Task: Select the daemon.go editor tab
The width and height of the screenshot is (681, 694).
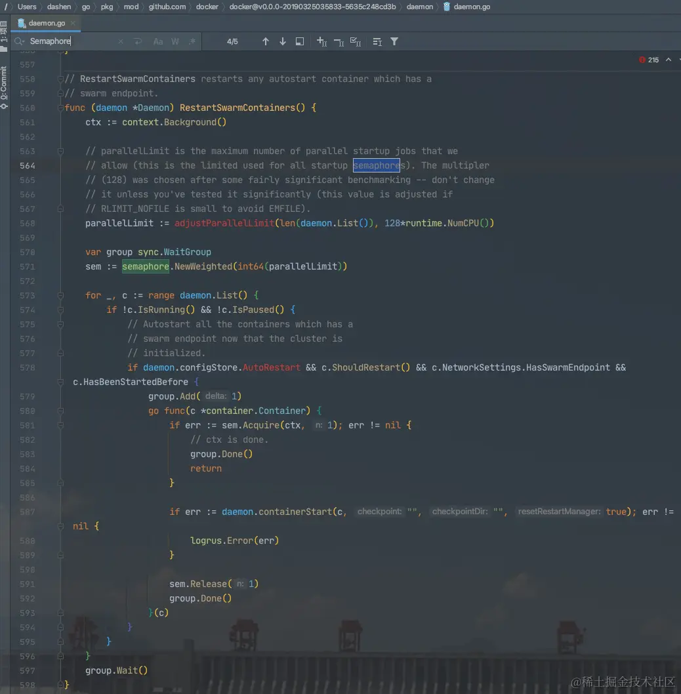Action: click(46, 23)
